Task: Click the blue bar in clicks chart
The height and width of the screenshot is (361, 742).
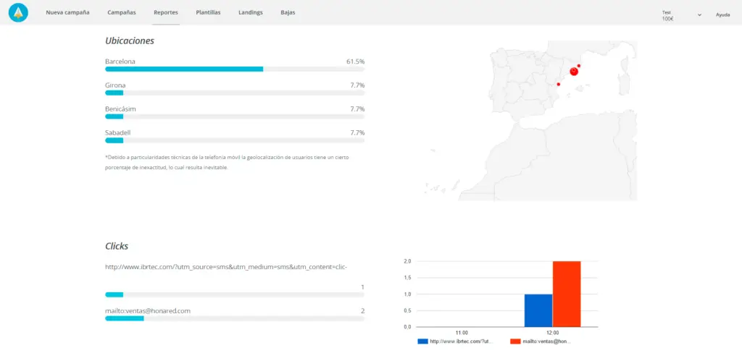Action: pos(538,310)
